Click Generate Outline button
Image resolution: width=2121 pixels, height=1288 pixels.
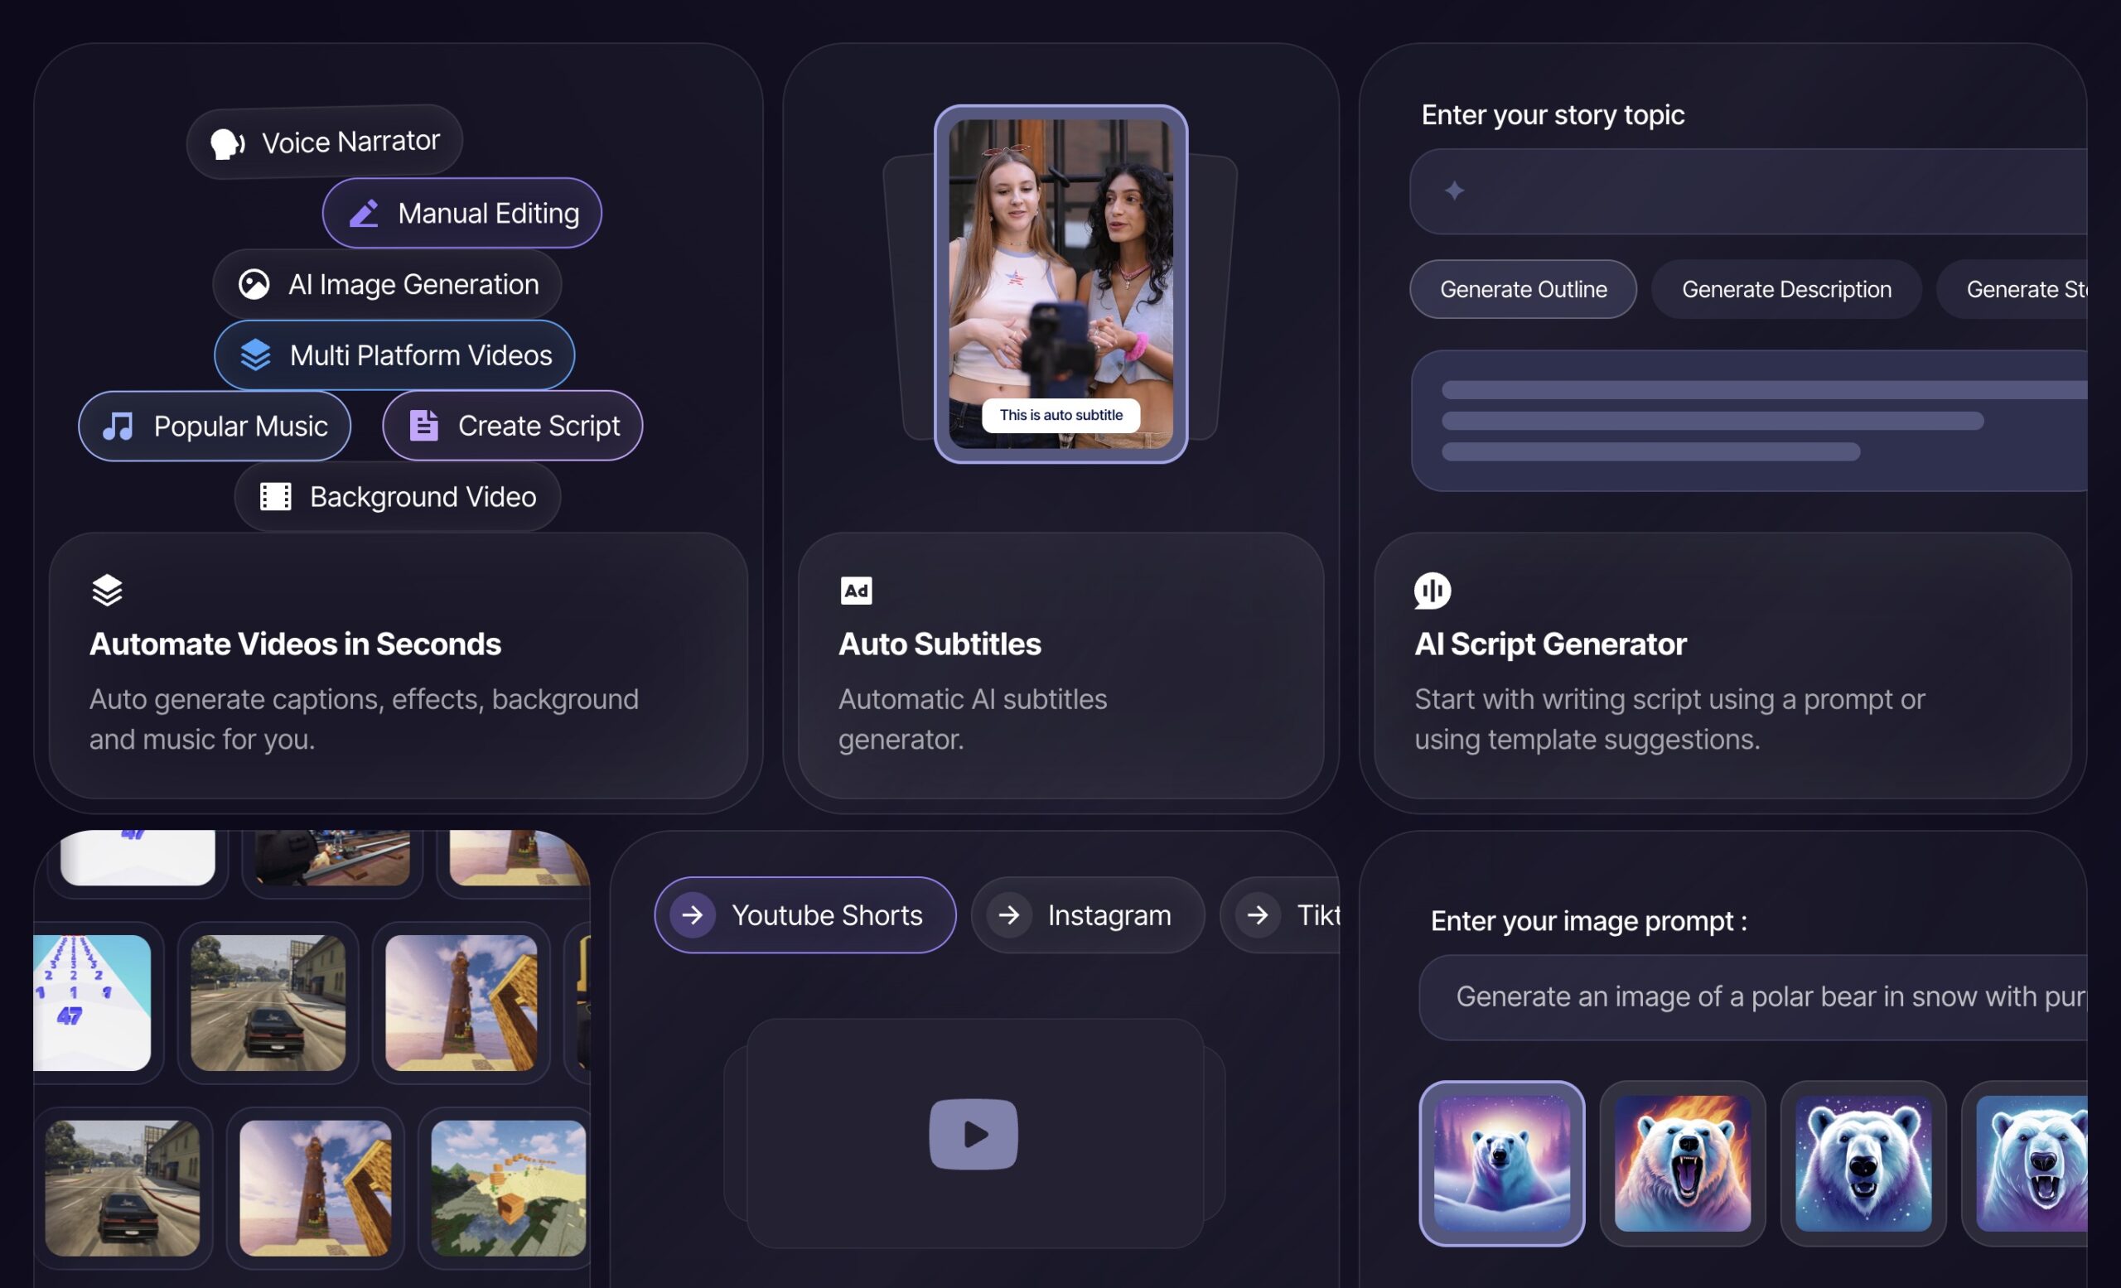click(x=1524, y=290)
